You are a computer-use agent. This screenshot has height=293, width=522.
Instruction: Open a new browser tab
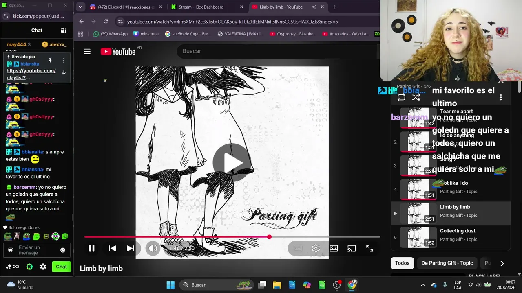pos(335,7)
